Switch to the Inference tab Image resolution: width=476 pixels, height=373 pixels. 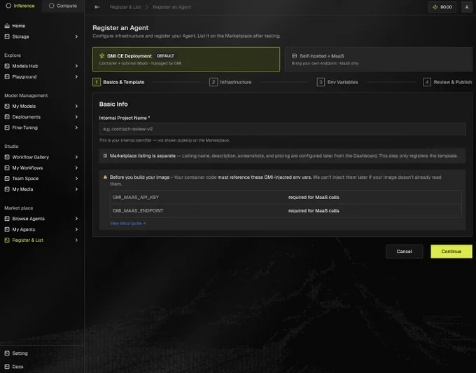[20, 6]
